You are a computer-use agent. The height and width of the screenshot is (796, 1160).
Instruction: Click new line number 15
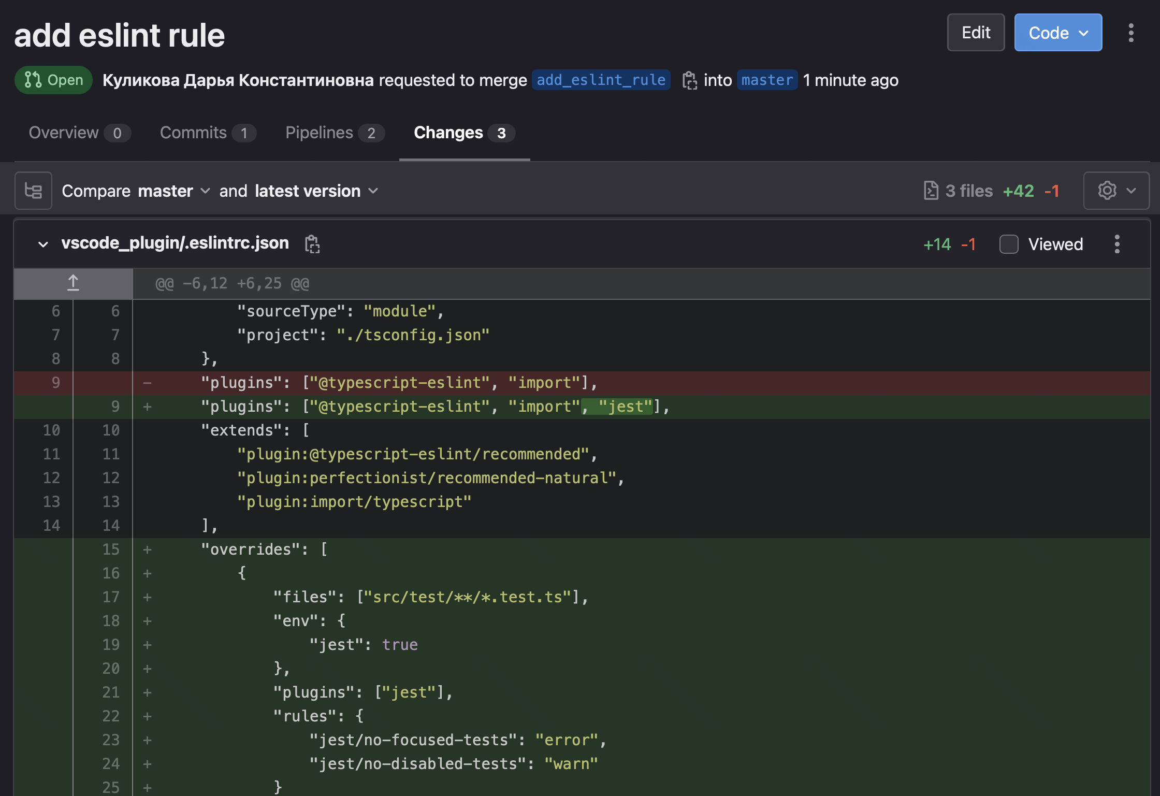(x=111, y=549)
